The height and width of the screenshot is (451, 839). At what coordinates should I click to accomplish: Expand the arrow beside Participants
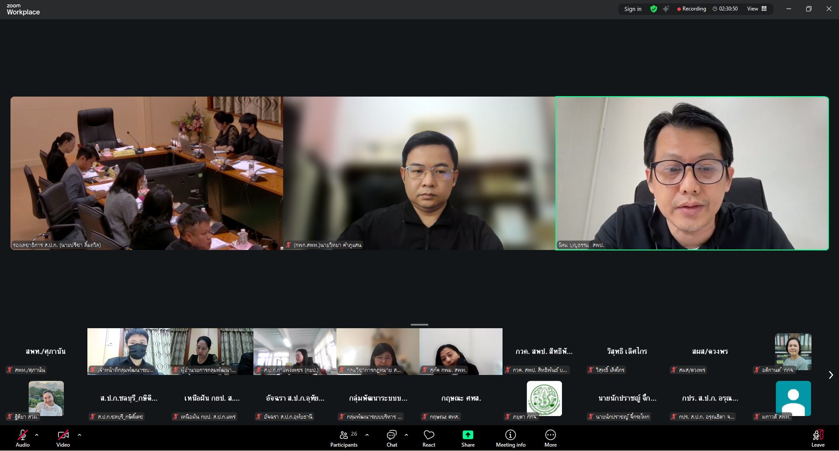click(367, 435)
